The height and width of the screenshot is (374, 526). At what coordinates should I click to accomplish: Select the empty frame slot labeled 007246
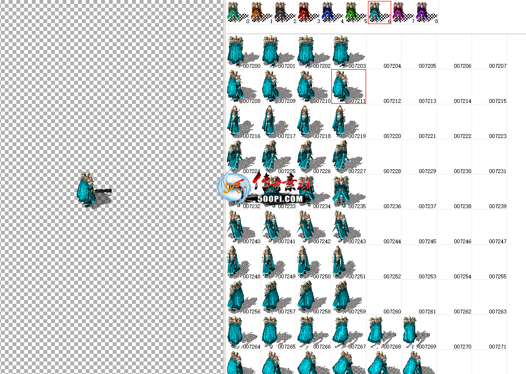455,227
